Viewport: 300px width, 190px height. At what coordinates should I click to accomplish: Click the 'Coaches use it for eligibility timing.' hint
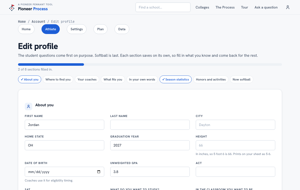[49, 180]
